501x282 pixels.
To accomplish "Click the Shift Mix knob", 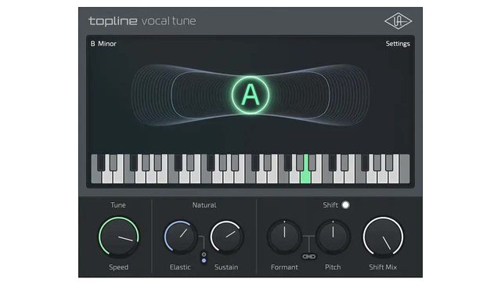I will click(383, 237).
